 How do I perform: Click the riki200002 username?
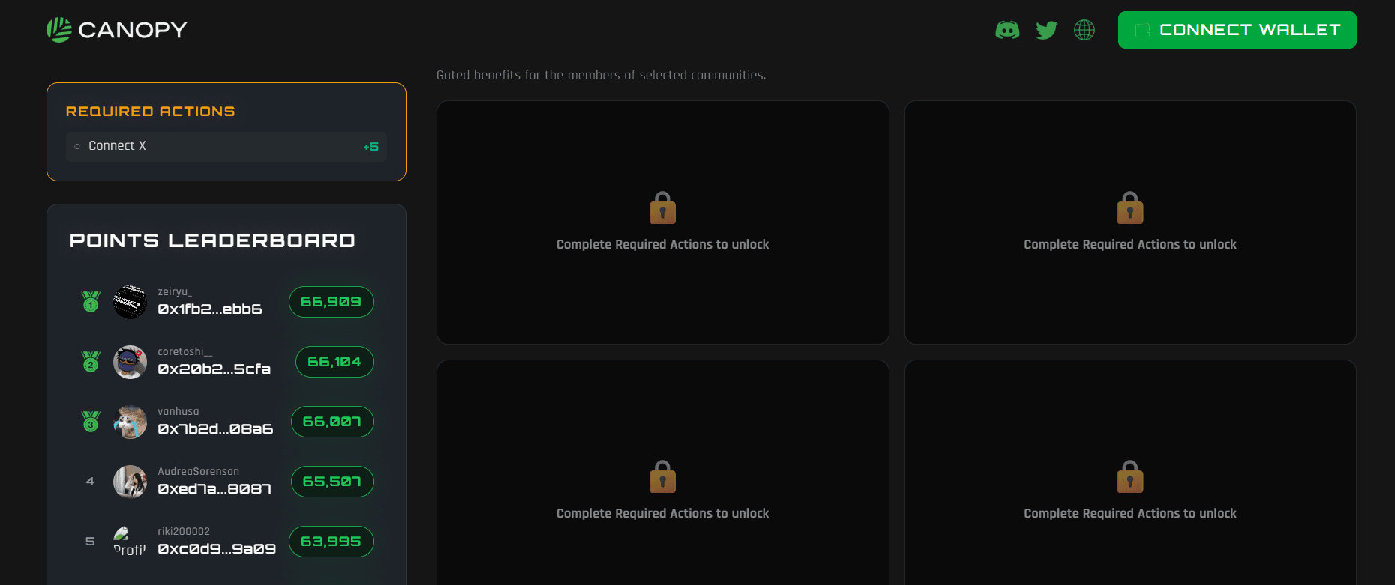184,531
